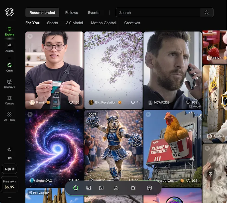The width and height of the screenshot is (227, 203).
Task: Like the RamZ video with heart icon
Action: (x=71, y=102)
